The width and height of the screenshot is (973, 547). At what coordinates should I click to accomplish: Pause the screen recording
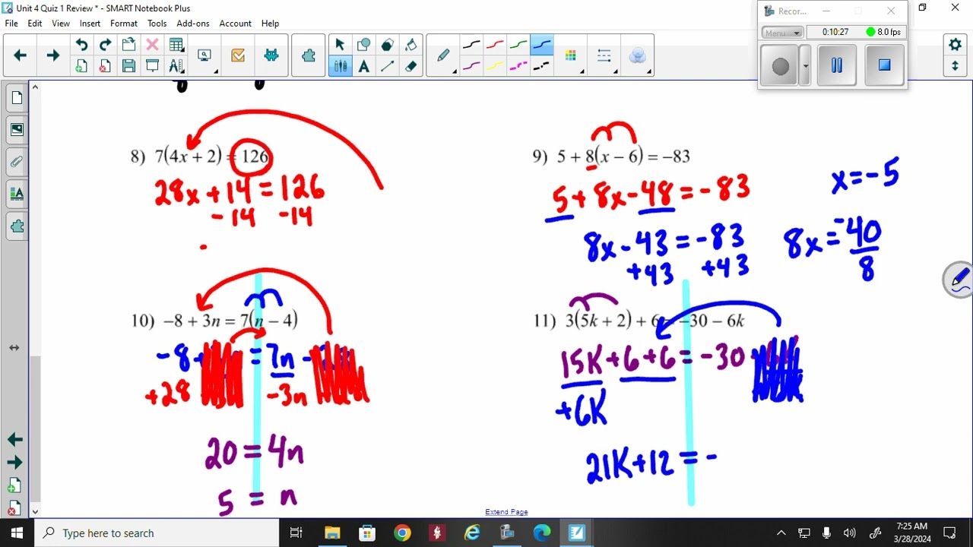[x=837, y=65]
